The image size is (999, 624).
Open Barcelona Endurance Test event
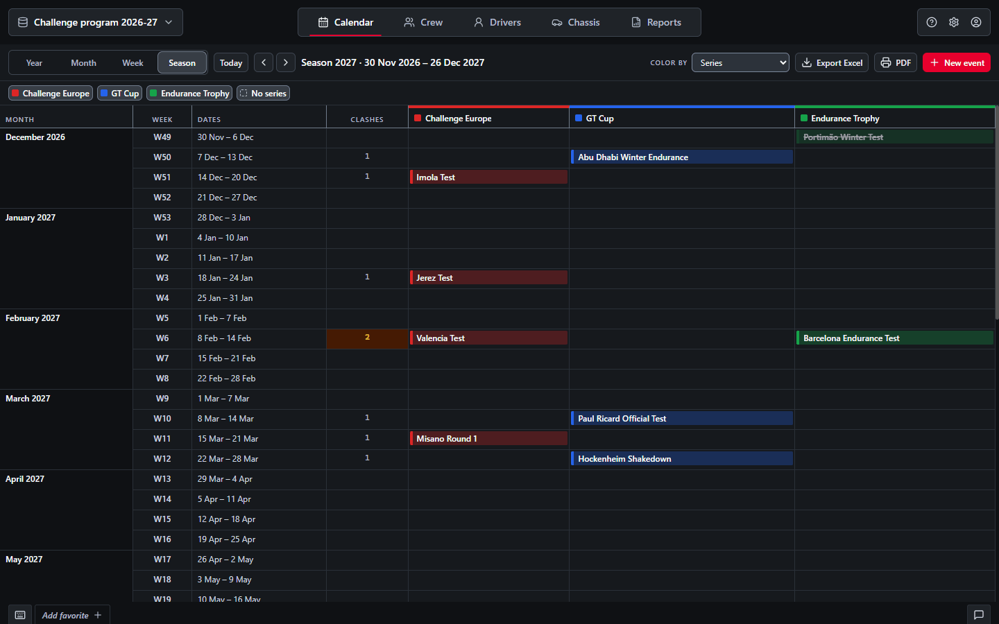tap(895, 338)
